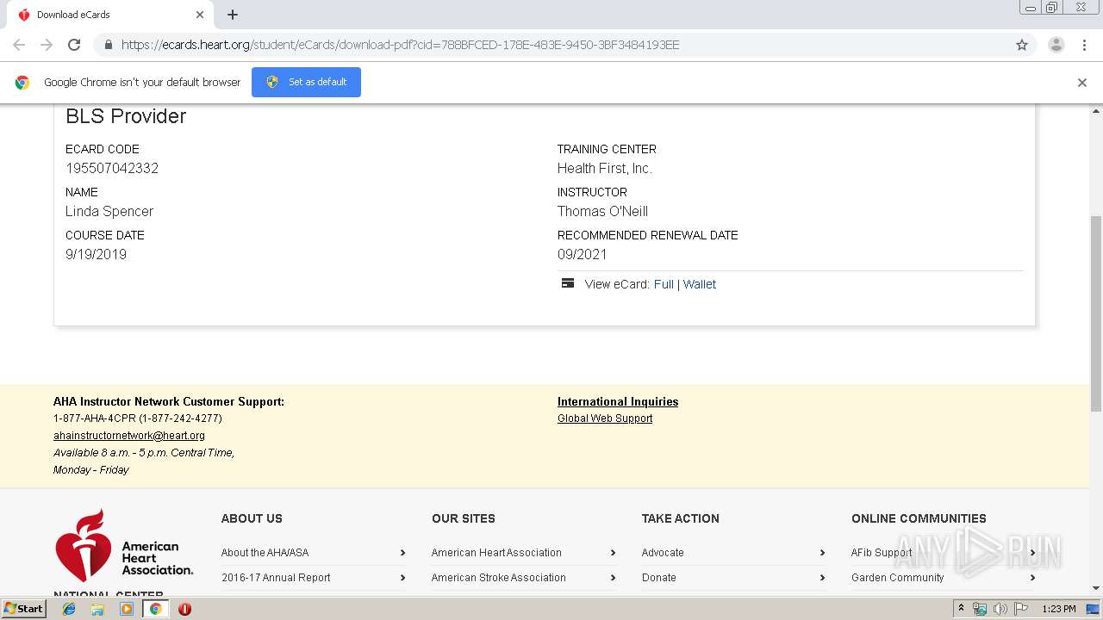The height and width of the screenshot is (620, 1103).
Task: Select the Download eCards tab
Action: [x=110, y=15]
